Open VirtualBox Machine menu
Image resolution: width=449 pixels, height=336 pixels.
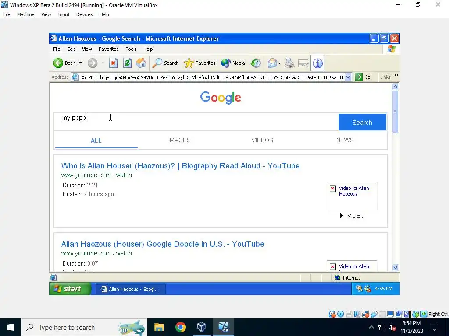(x=25, y=14)
